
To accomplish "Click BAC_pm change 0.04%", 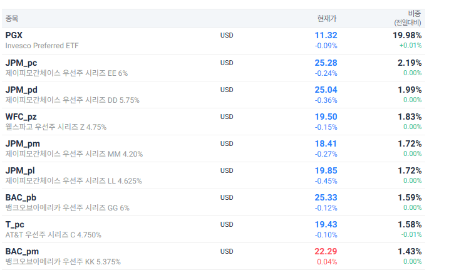I will pos(327,262).
